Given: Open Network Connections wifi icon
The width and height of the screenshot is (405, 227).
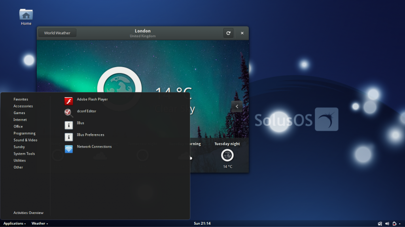Looking at the screenshot, I should tap(69, 149).
